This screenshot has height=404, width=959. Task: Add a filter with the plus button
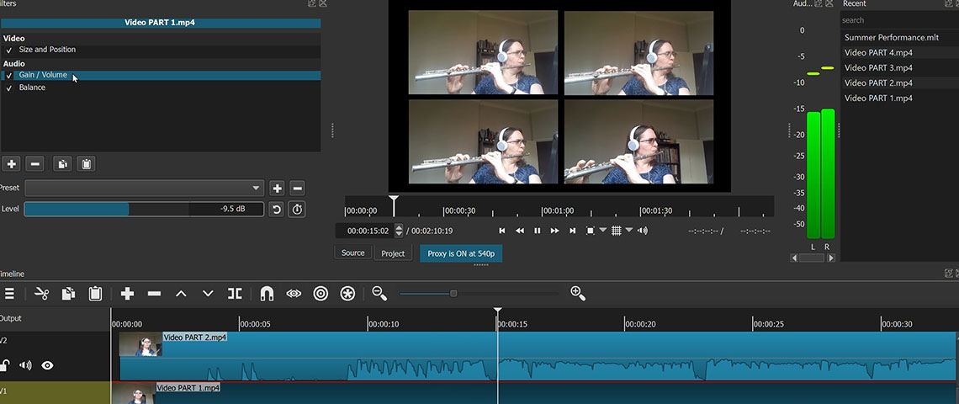click(12, 164)
